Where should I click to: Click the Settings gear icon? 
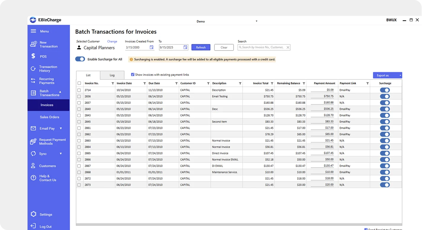33,214
